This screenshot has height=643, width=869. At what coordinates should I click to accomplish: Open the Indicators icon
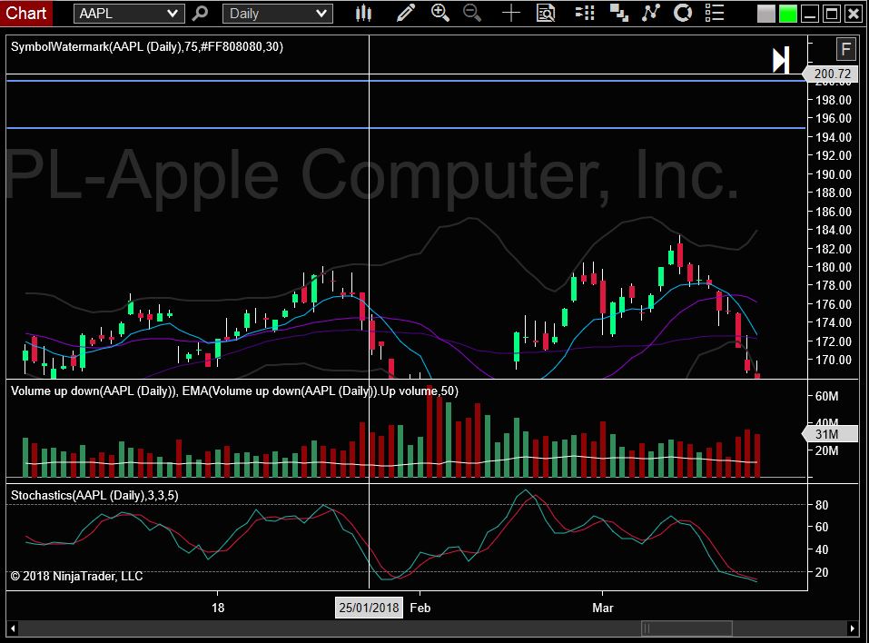(651, 13)
